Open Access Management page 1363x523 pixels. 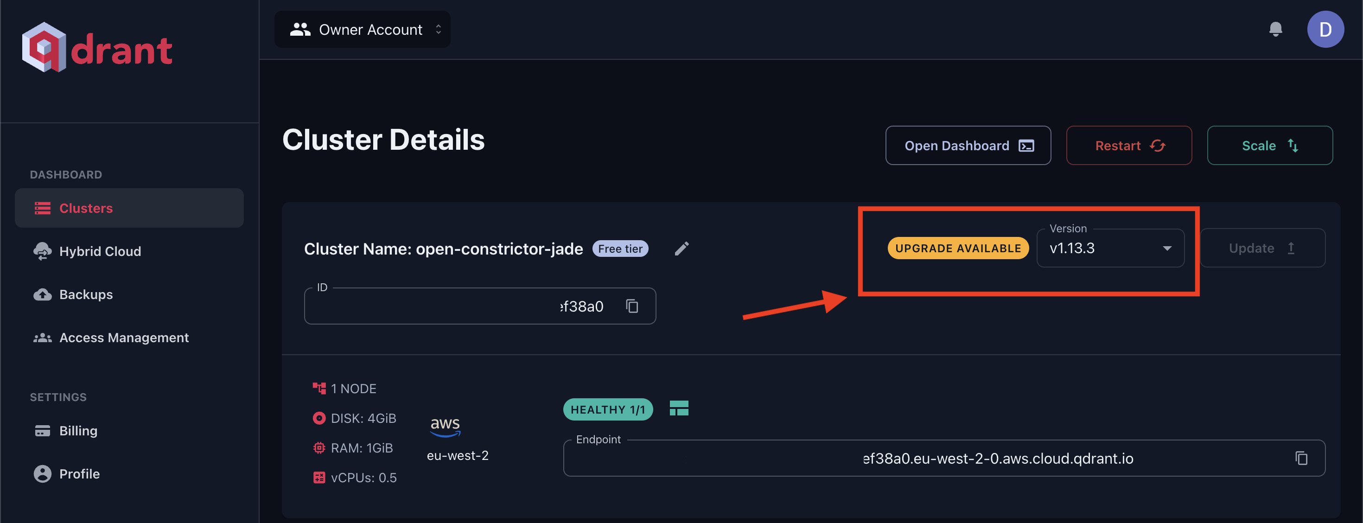pyautogui.click(x=123, y=338)
